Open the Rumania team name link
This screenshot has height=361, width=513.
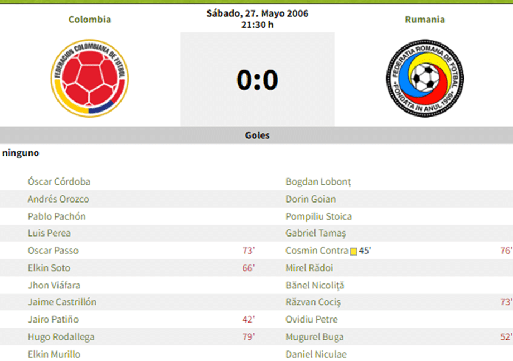point(425,20)
